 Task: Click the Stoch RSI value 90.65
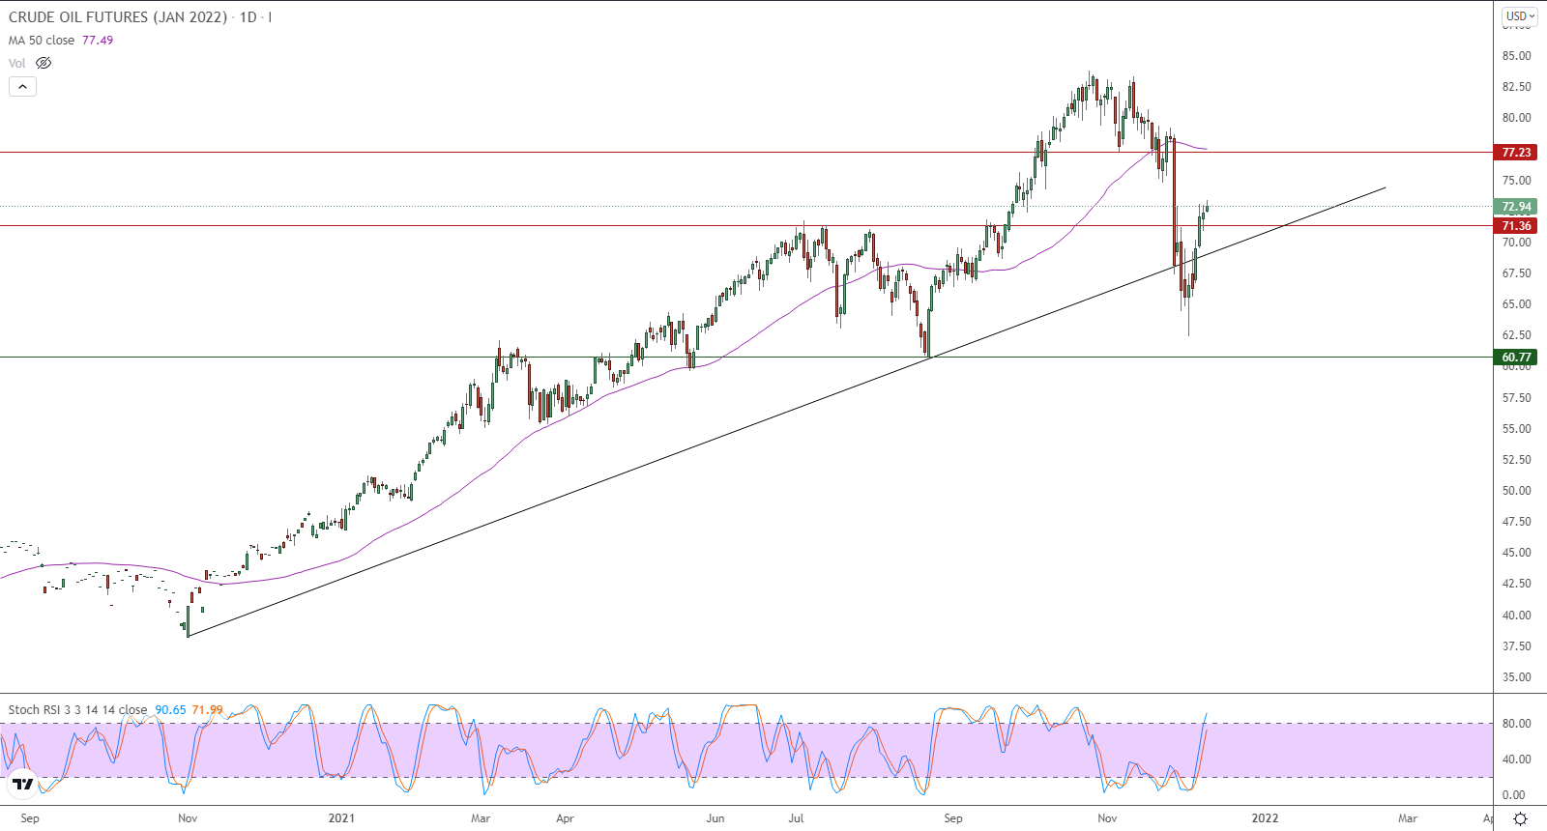point(170,709)
